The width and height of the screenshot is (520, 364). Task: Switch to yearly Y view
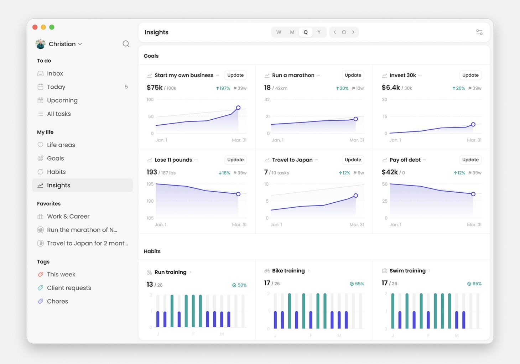[x=319, y=32]
